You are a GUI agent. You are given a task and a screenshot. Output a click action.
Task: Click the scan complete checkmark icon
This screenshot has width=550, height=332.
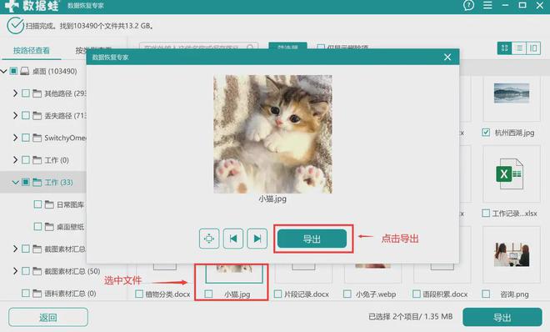[16, 26]
